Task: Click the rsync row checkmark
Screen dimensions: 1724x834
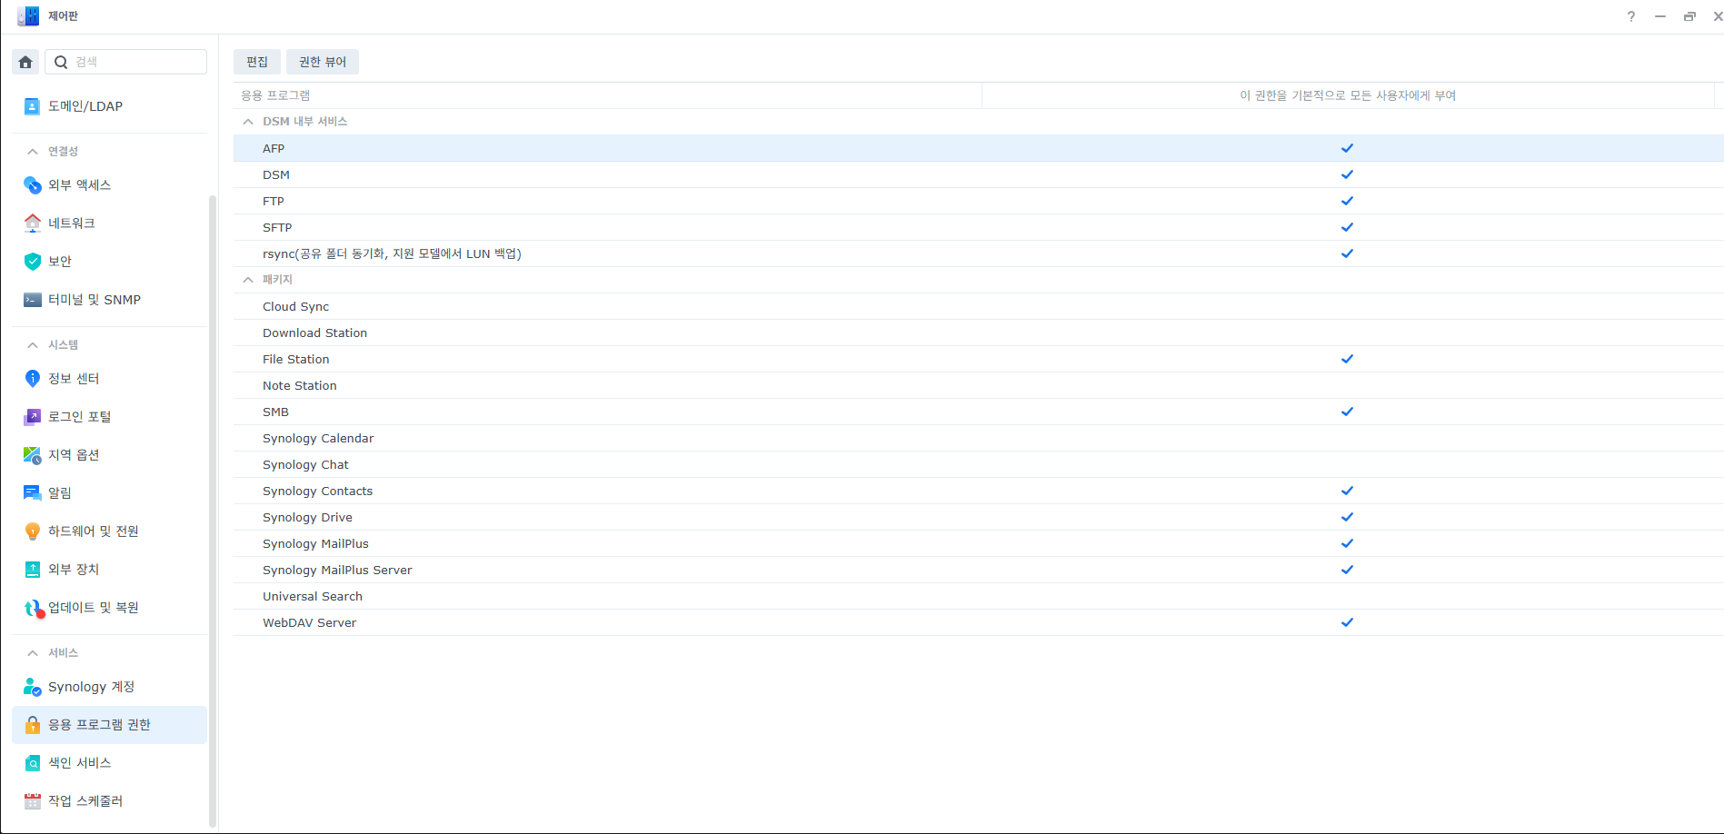Action: [1348, 253]
